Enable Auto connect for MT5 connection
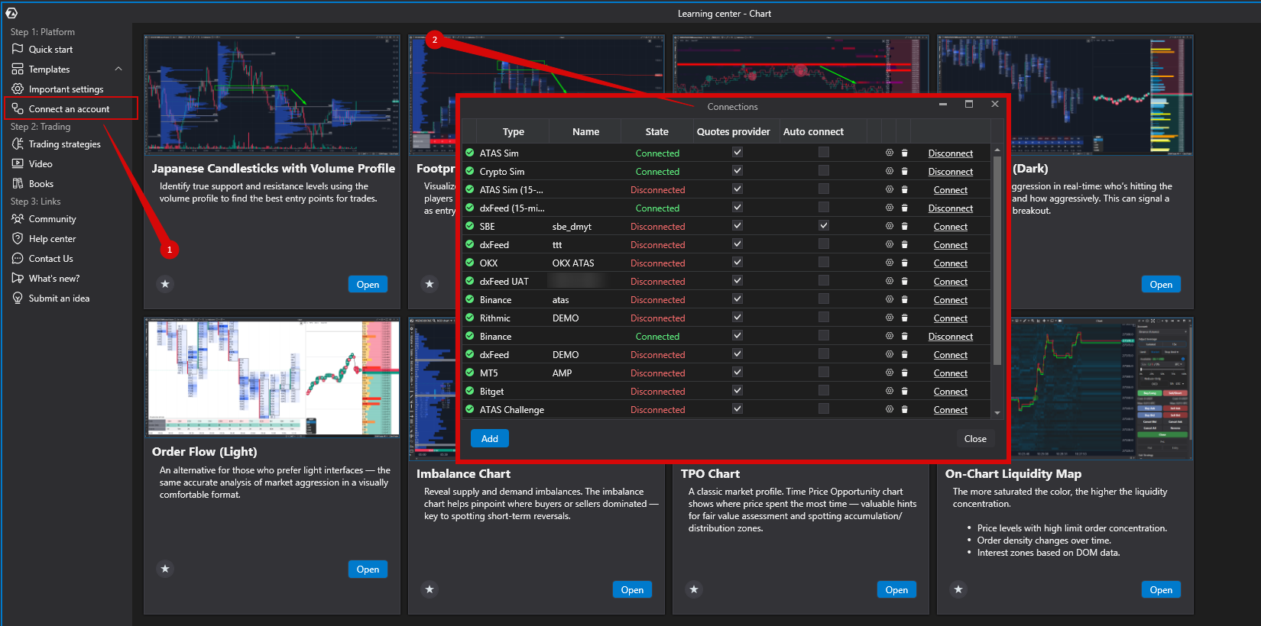The width and height of the screenshot is (1261, 626). [x=823, y=372]
